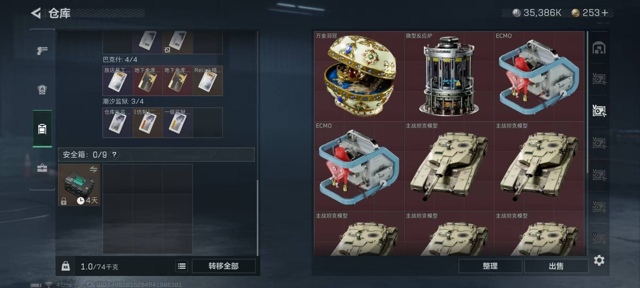Select the briefcase tab in left sidebar
Screen dimensions: 640x288
pos(42,168)
